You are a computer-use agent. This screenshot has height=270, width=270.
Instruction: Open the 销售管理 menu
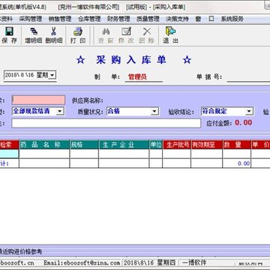coord(60,19)
